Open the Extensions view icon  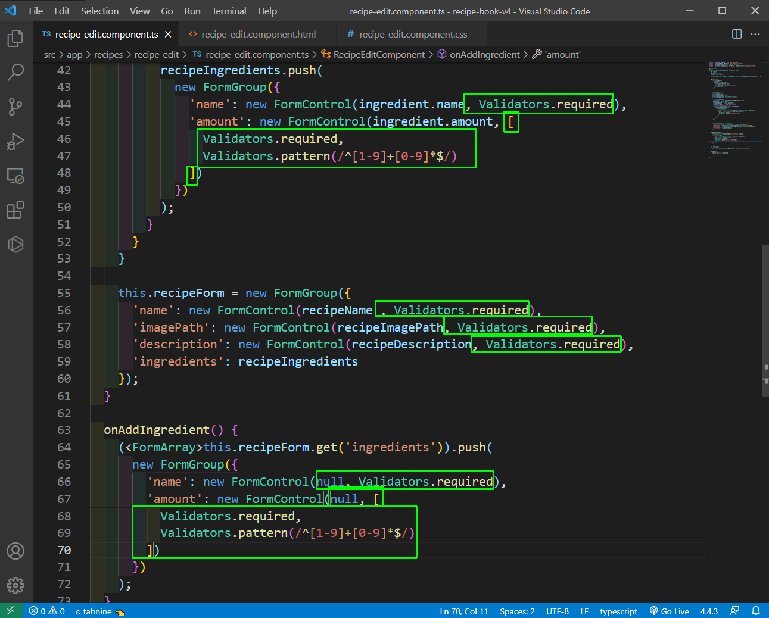15,210
